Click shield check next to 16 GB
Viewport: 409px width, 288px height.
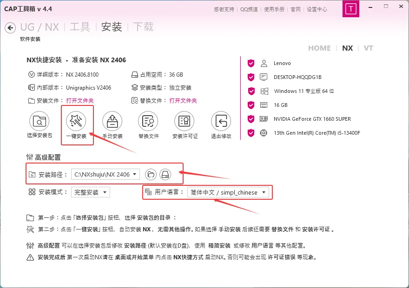[251, 105]
